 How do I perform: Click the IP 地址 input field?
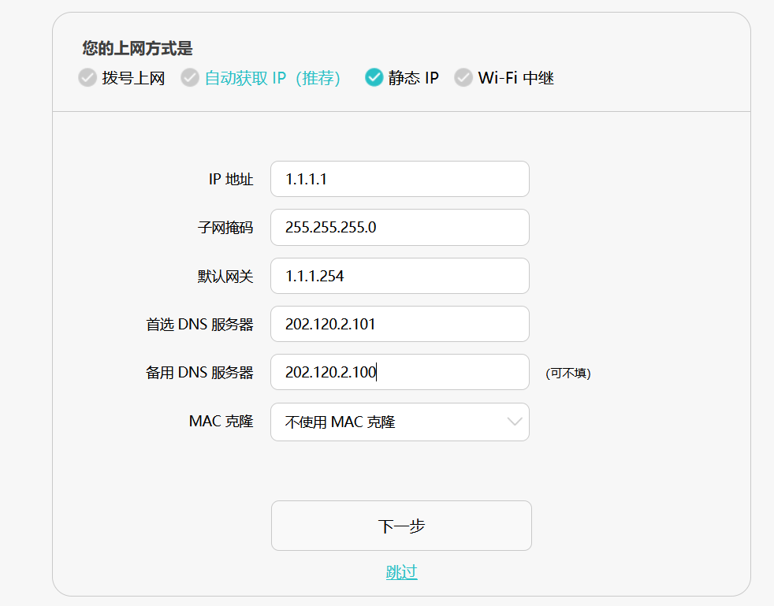[400, 179]
